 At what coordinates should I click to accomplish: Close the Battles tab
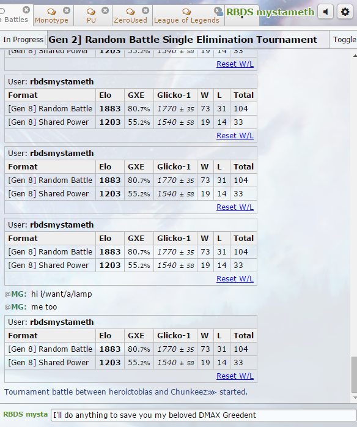click(26, 10)
